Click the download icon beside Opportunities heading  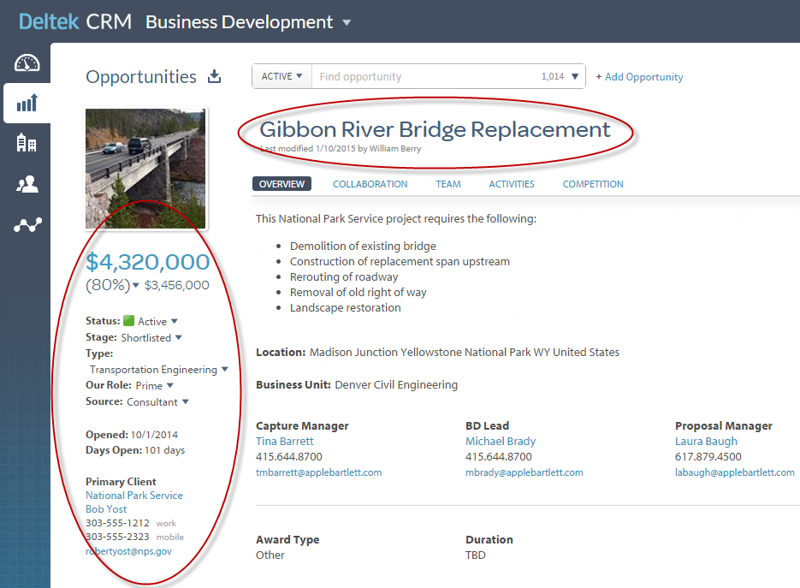tap(215, 77)
